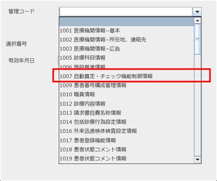The width and height of the screenshot is (217, 181).
Task: Click the list scrollbar down arrow
Action: coord(197,160)
